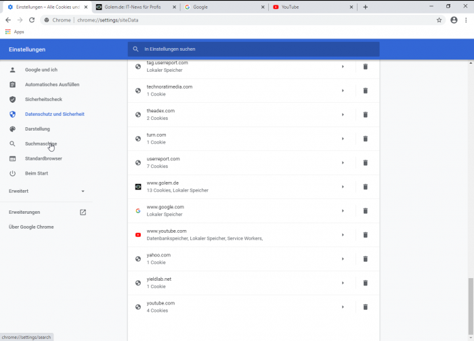This screenshot has height=341, width=474.
Task: Click the search magnifier icon in header
Action: [135, 49]
